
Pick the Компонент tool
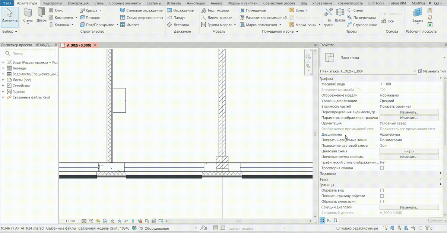[61, 17]
